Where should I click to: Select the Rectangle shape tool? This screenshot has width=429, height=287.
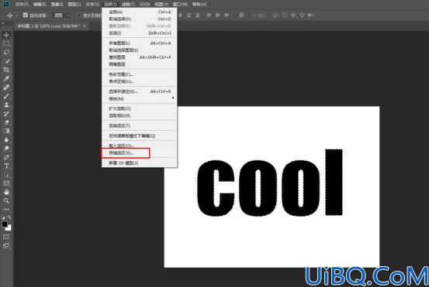click(6, 183)
